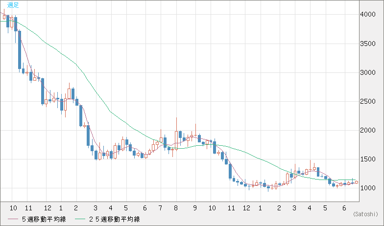Select the 1000 price axis label
This screenshot has width=384, height=226.
[x=367, y=188]
